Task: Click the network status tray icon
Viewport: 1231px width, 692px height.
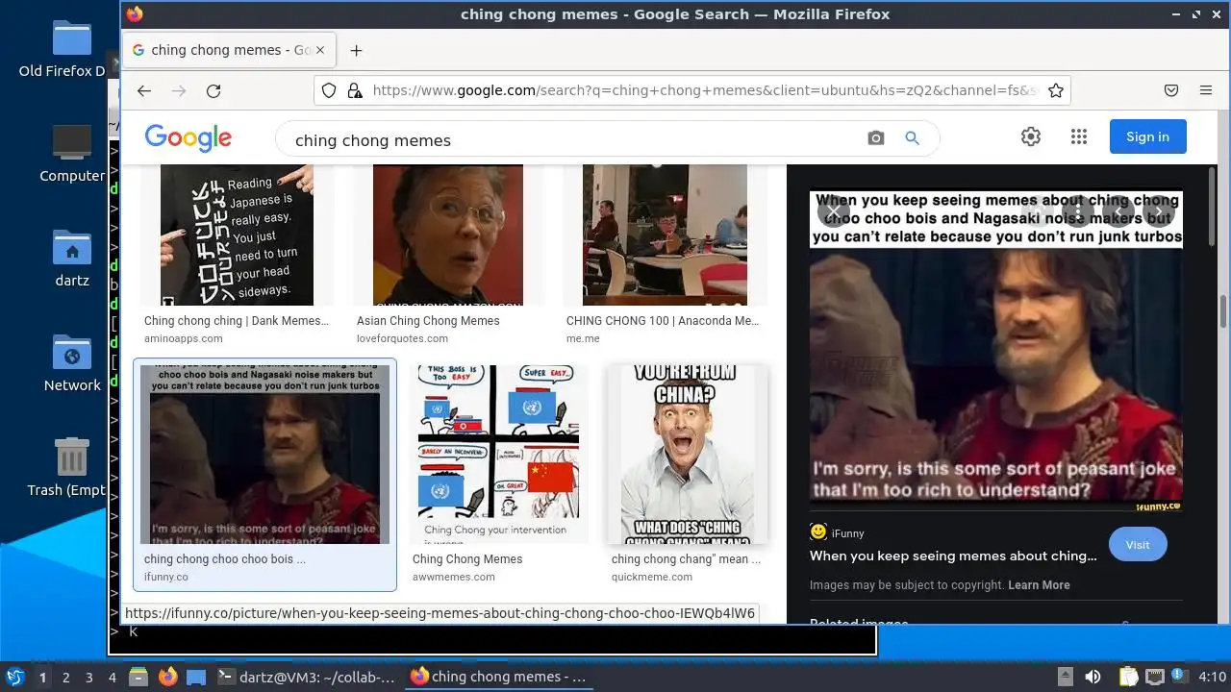Action: click(x=1154, y=677)
